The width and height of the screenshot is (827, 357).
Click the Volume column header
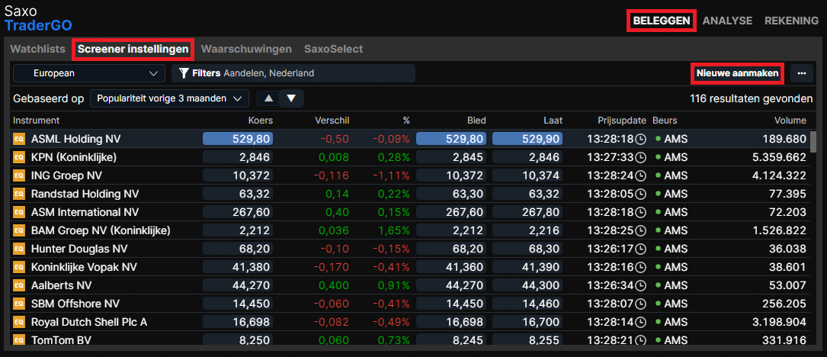click(790, 121)
